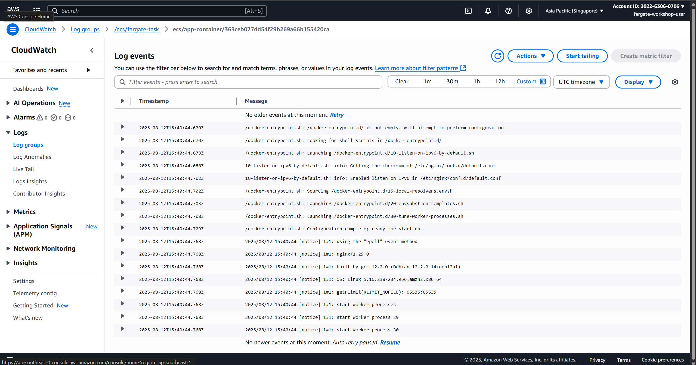The width and height of the screenshot is (696, 365).
Task: Expand the Alarms section
Action: [8, 117]
